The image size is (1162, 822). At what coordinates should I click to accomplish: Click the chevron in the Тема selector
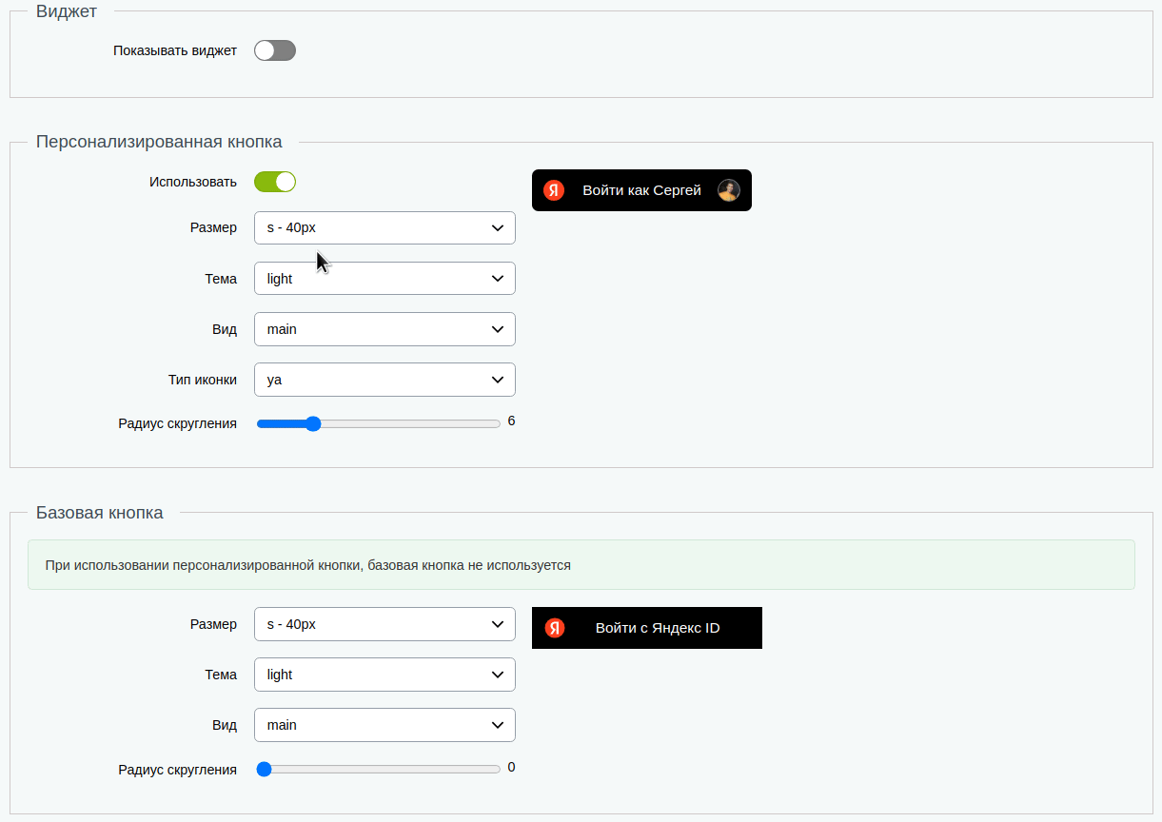point(497,278)
